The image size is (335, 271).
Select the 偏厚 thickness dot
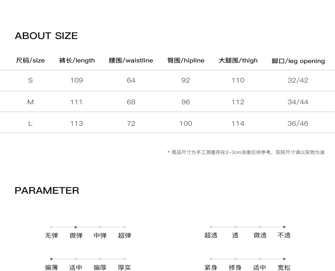(x=100, y=259)
